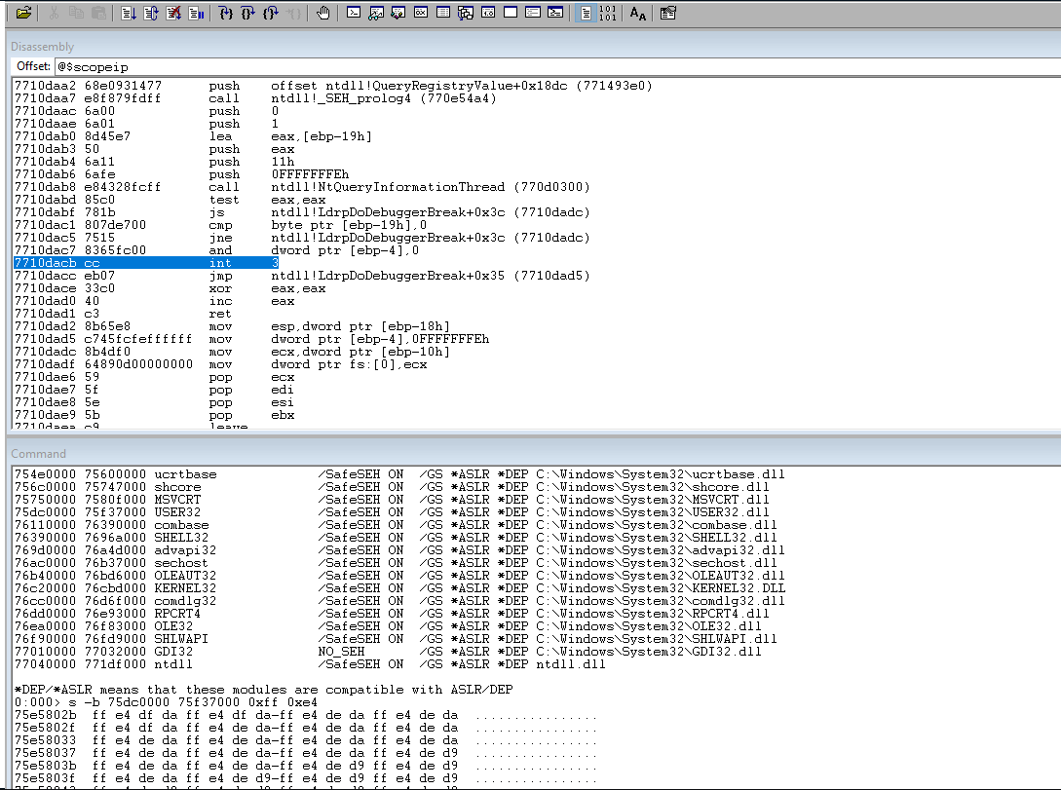Viewport: 1061px width, 790px height.
Task: Switch to Source mode off (101) toggle
Action: pyautogui.click(x=607, y=14)
